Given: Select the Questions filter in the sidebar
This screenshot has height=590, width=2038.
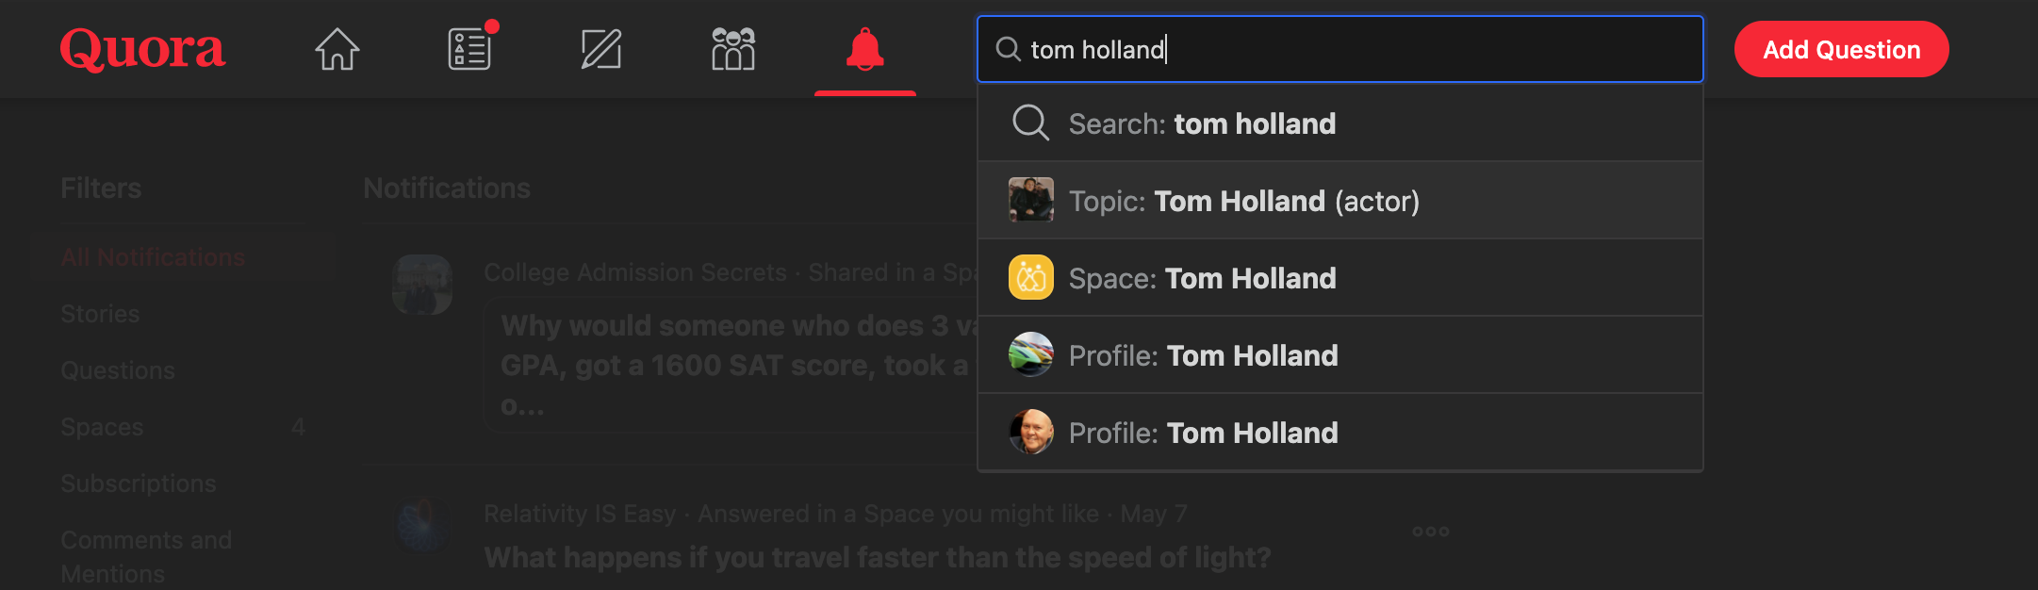Looking at the screenshot, I should (x=118, y=370).
